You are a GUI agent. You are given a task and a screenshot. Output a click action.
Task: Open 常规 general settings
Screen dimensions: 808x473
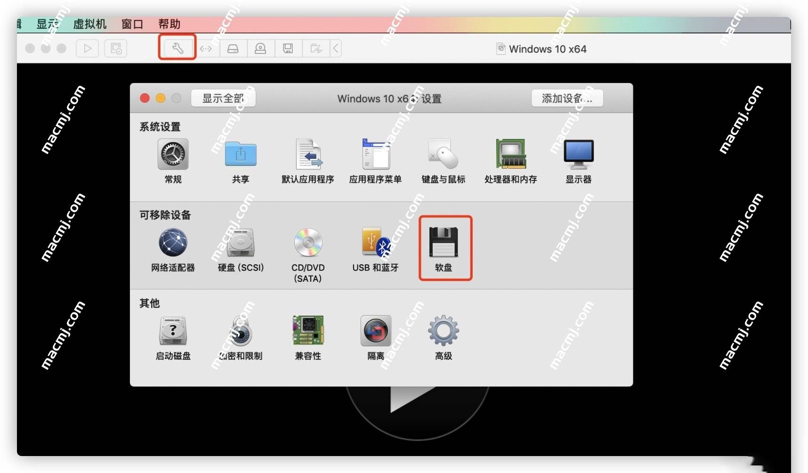173,161
